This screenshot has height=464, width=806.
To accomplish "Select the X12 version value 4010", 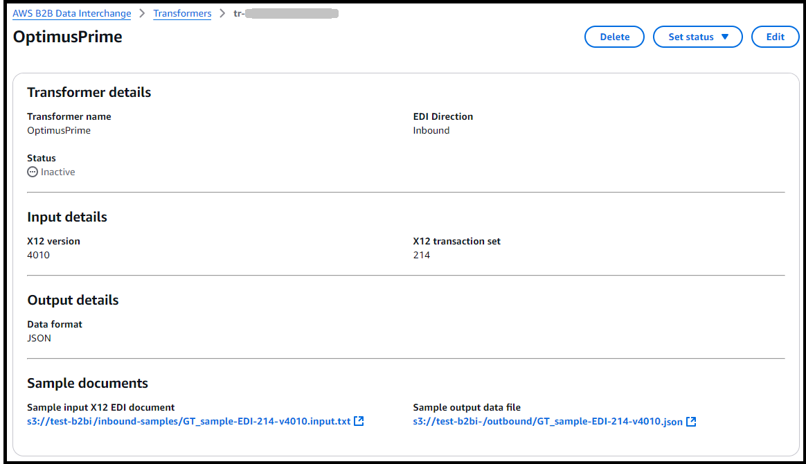I will click(x=39, y=255).
